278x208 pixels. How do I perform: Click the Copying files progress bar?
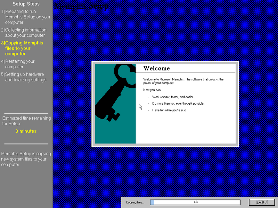[195, 202]
